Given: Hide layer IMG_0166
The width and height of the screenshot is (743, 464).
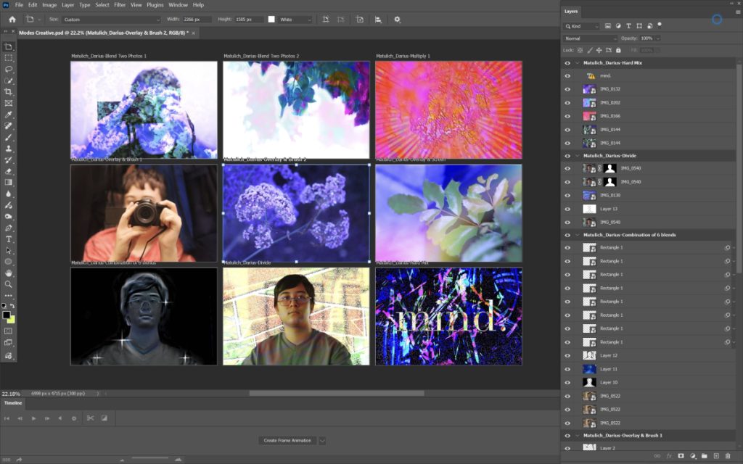Looking at the screenshot, I should (x=567, y=116).
